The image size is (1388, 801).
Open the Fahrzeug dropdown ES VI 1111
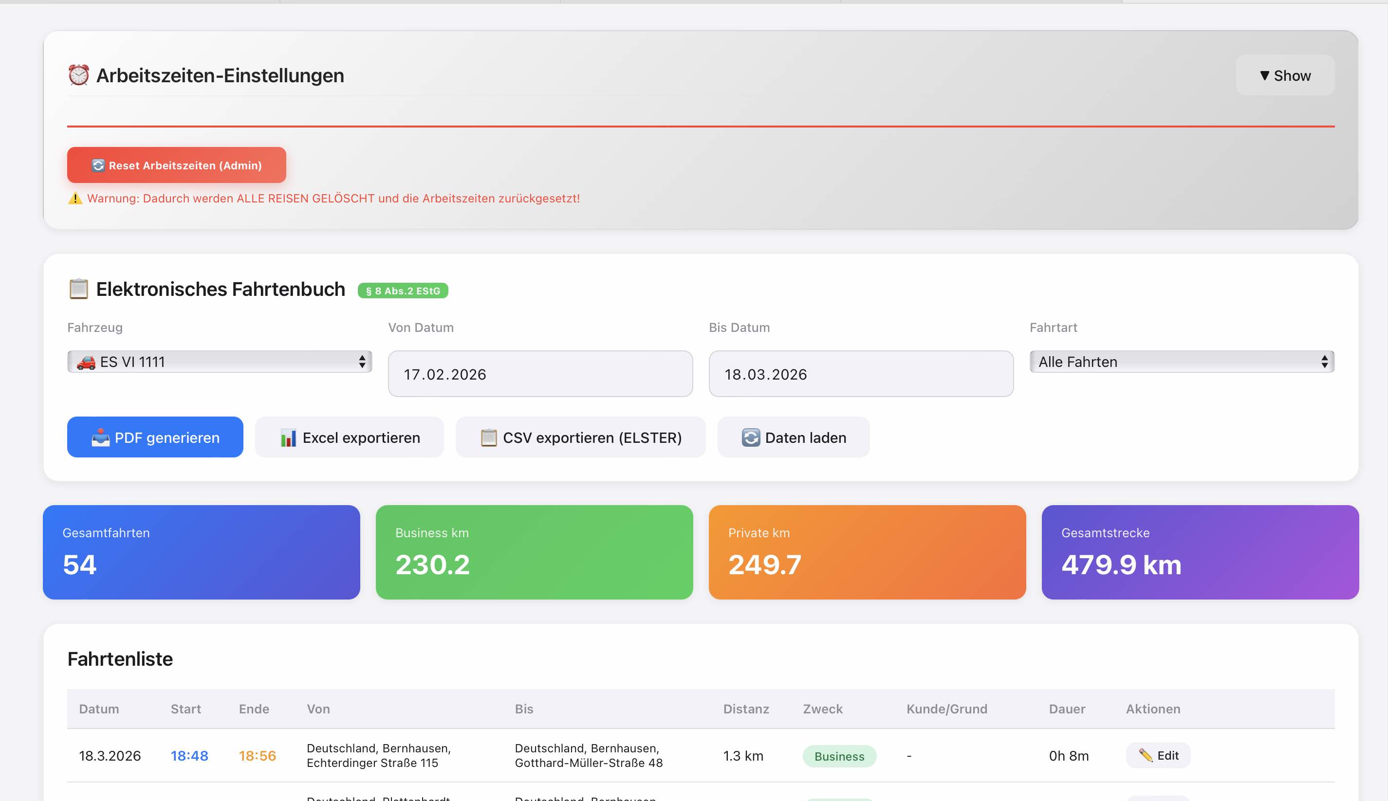click(x=220, y=362)
